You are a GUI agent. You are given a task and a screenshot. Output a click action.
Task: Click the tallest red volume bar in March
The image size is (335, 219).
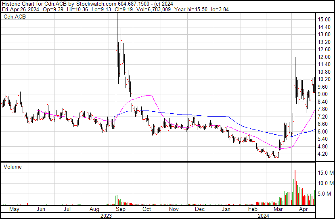pyautogui.click(x=295, y=188)
